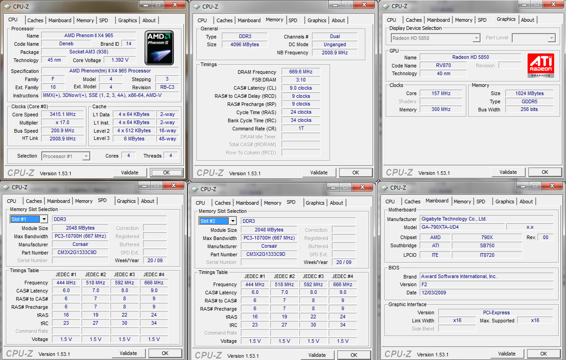
Task: Open the Graphics tab in the Gigabyte motherboard window
Action: click(x=505, y=202)
